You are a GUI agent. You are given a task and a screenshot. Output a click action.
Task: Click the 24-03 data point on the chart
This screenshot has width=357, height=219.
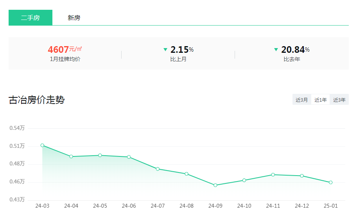(42, 145)
